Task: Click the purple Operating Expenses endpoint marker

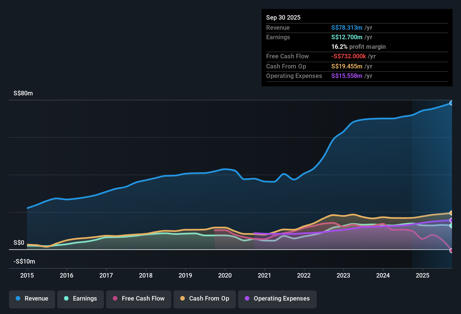Action: point(451,220)
